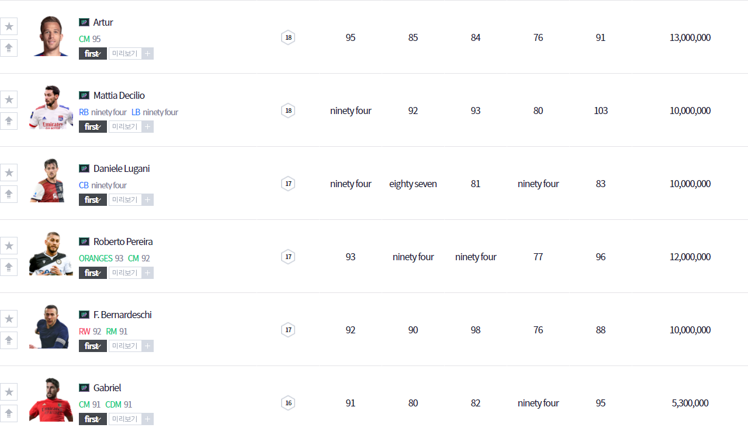Toggle the favorite star for Gabriel
The height and width of the screenshot is (438, 748).
(9, 392)
